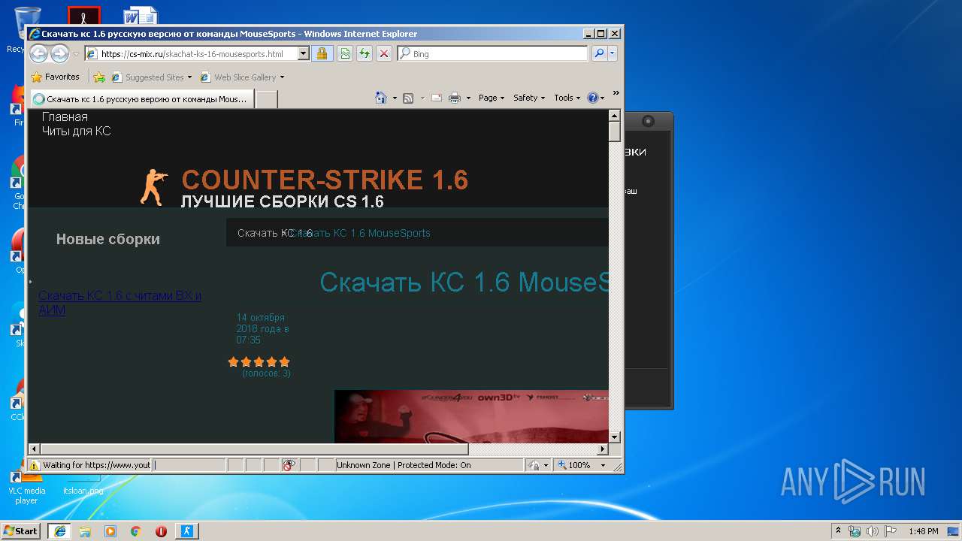Expand the Print options dropdown arrow
962x541 pixels.
click(468, 98)
